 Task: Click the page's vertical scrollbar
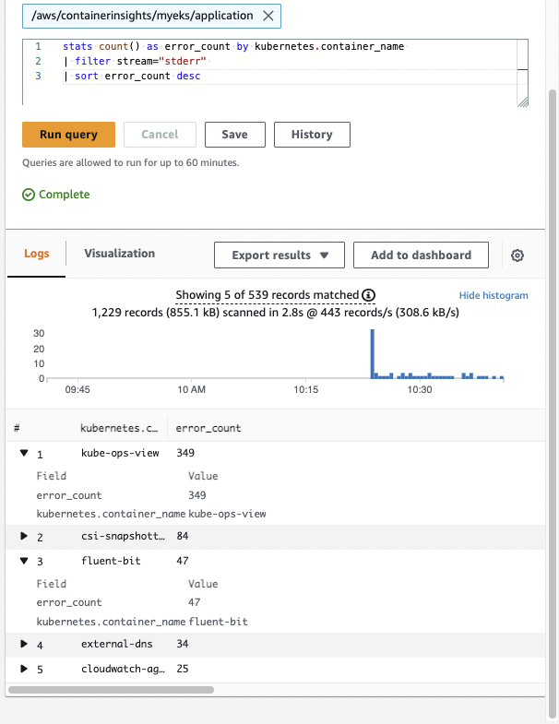552,402
